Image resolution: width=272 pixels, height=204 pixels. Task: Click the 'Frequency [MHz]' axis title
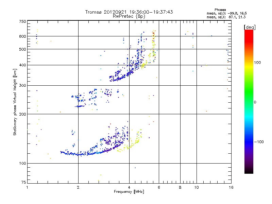pyautogui.click(x=129, y=192)
